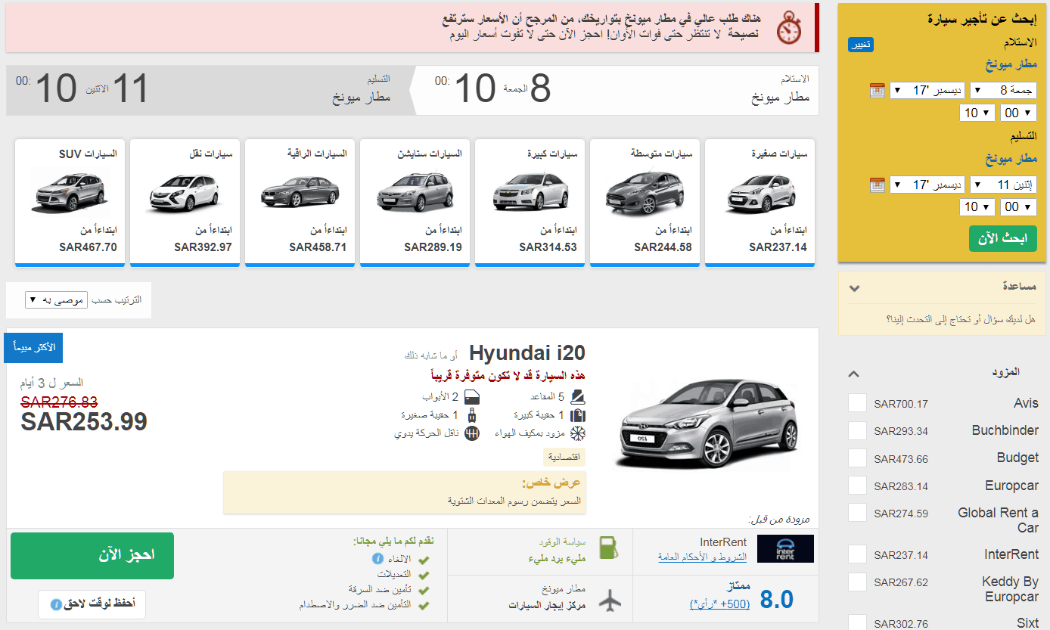The image size is (1050, 630).
Task: Click the seats icon for Hyundai i20
Action: coord(578,396)
